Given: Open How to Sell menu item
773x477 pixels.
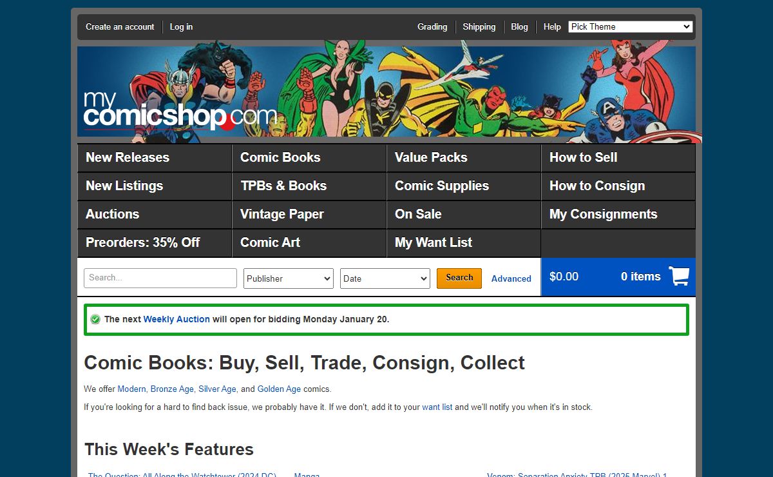Looking at the screenshot, I should click(618, 157).
